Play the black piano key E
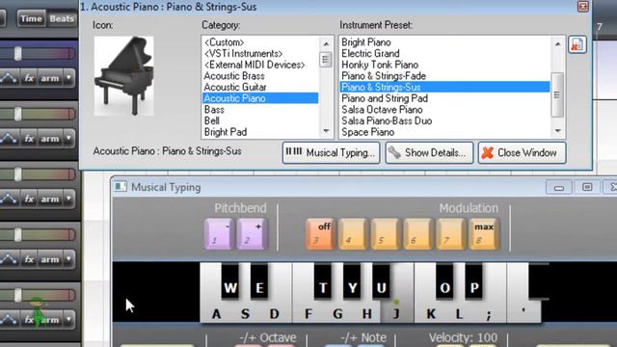The width and height of the screenshot is (617, 347). pos(259,281)
